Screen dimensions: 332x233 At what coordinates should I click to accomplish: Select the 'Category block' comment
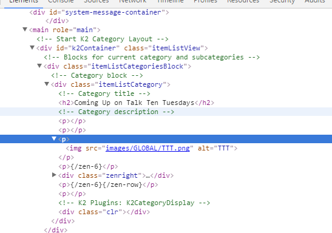coord(97,75)
